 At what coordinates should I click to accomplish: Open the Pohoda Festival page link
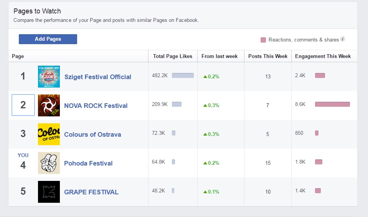pos(88,163)
